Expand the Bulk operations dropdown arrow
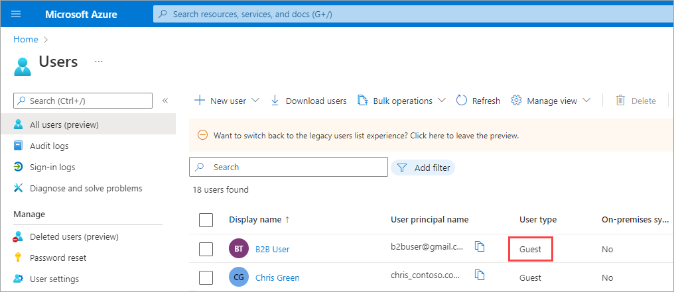This screenshot has width=674, height=292. coord(441,101)
